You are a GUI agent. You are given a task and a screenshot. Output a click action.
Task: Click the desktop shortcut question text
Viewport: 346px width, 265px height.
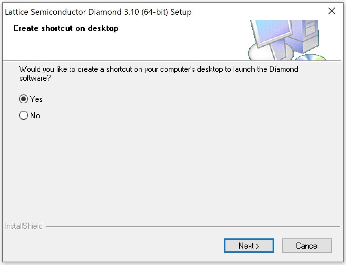[x=158, y=74]
